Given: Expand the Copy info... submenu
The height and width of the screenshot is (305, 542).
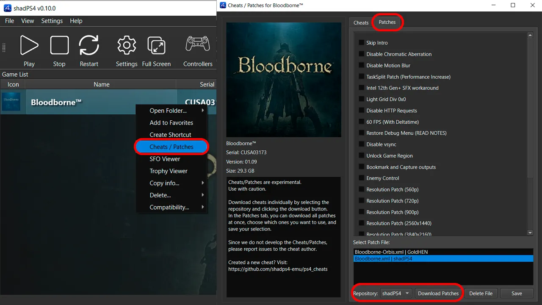Looking at the screenshot, I should pyautogui.click(x=171, y=183).
